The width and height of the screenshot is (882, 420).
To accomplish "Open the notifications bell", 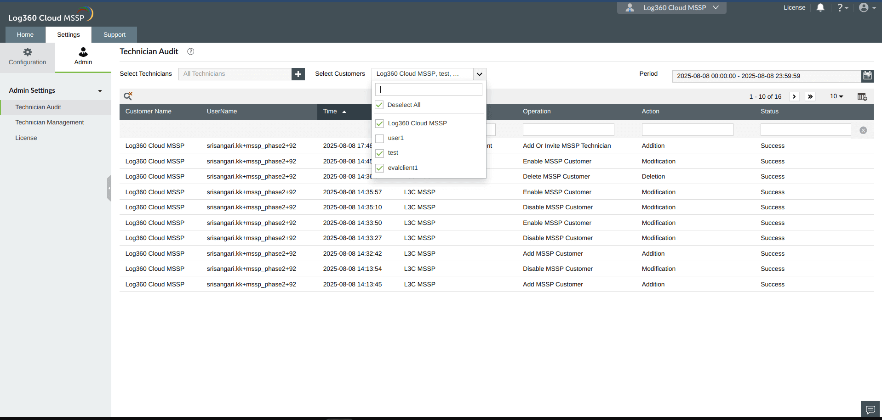I will (820, 7).
